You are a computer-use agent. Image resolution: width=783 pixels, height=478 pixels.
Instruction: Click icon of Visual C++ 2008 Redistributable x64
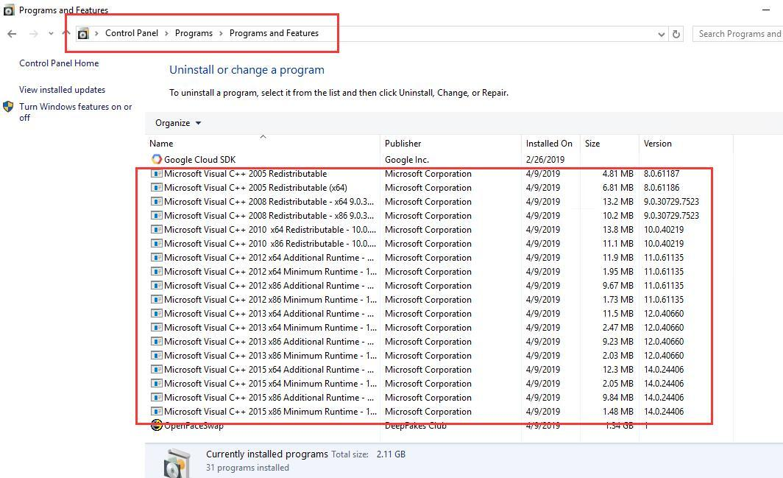coord(156,202)
